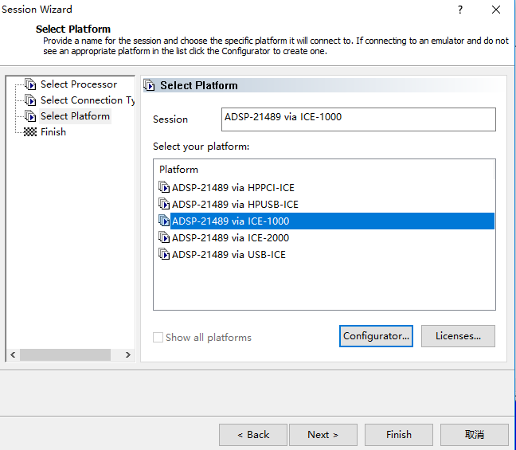This screenshot has width=516, height=450.
Task: Click icon beside ADSP-21489 via HPPCI-ICE
Action: click(164, 187)
